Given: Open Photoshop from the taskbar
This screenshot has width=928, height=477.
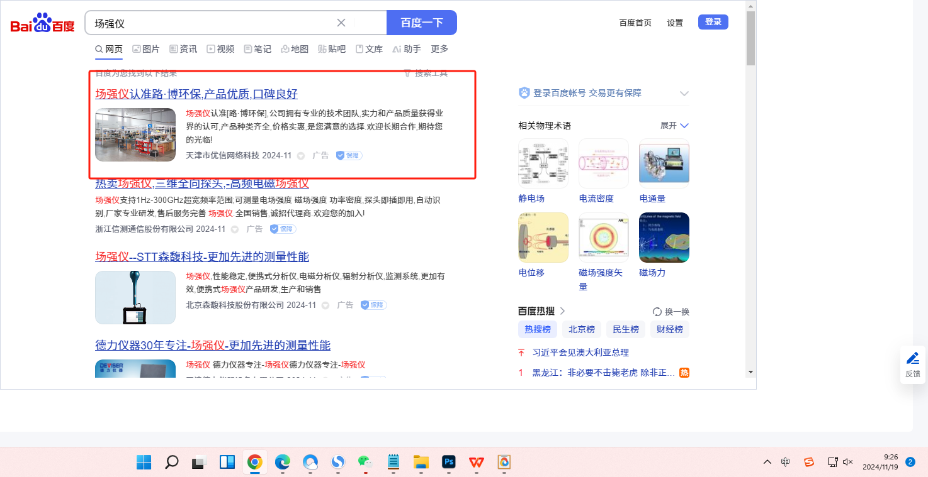Looking at the screenshot, I should tap(449, 463).
